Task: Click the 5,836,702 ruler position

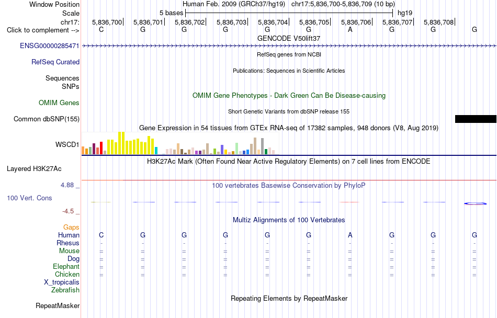Action: [190, 22]
